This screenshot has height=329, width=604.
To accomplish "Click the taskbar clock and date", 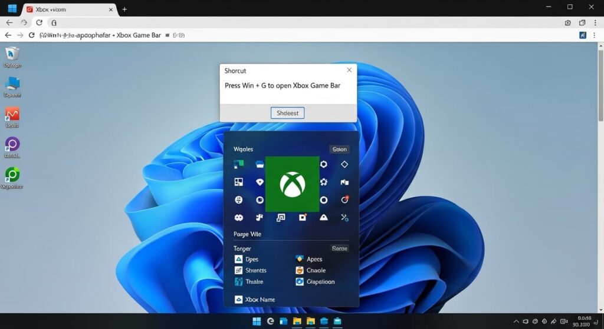I will click(x=582, y=321).
